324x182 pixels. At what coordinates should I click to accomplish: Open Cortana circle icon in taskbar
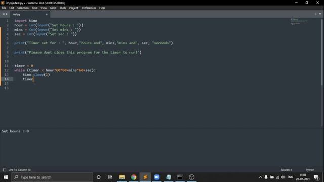point(99,177)
